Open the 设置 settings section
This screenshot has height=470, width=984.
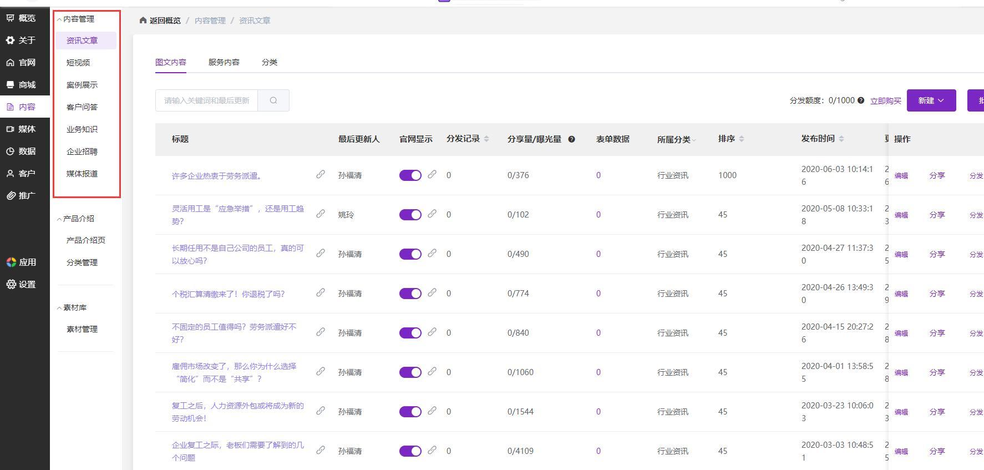tap(21, 285)
